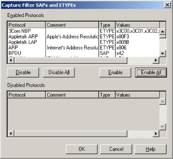Image resolution: width=173 pixels, height=159 pixels.
Task: Click the horizontal scroll thumb in the enabled list
Action: click(x=71, y=60)
